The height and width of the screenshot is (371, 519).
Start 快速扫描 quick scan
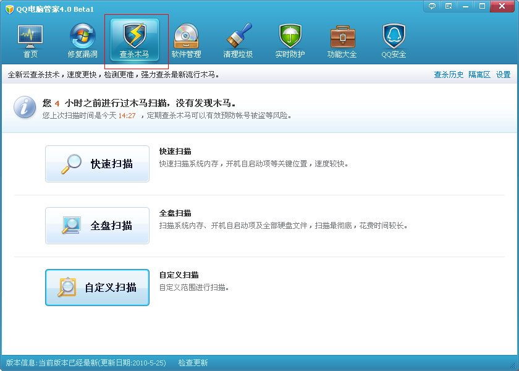97,164
